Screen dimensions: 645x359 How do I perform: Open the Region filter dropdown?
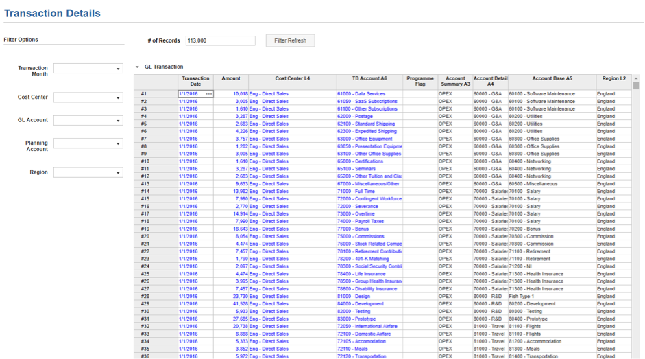tap(88, 172)
